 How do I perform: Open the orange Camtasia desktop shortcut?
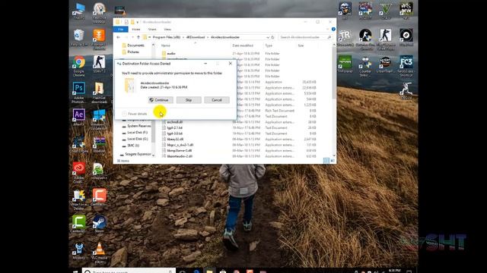point(99,197)
